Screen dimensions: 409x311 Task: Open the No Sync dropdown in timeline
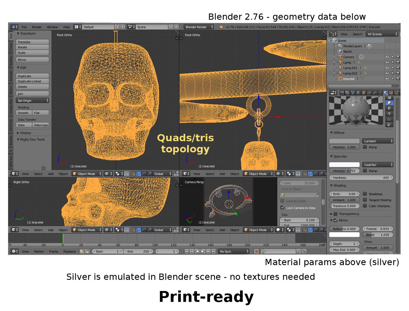[233, 251]
